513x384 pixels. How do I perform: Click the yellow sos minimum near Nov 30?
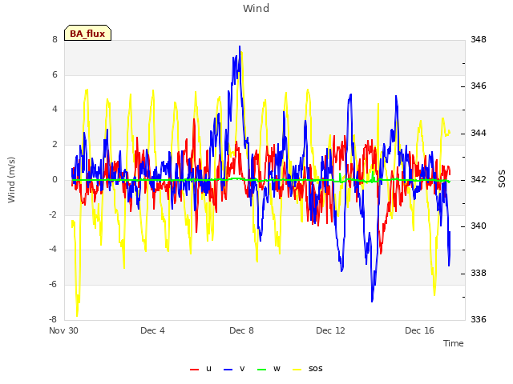(77, 315)
